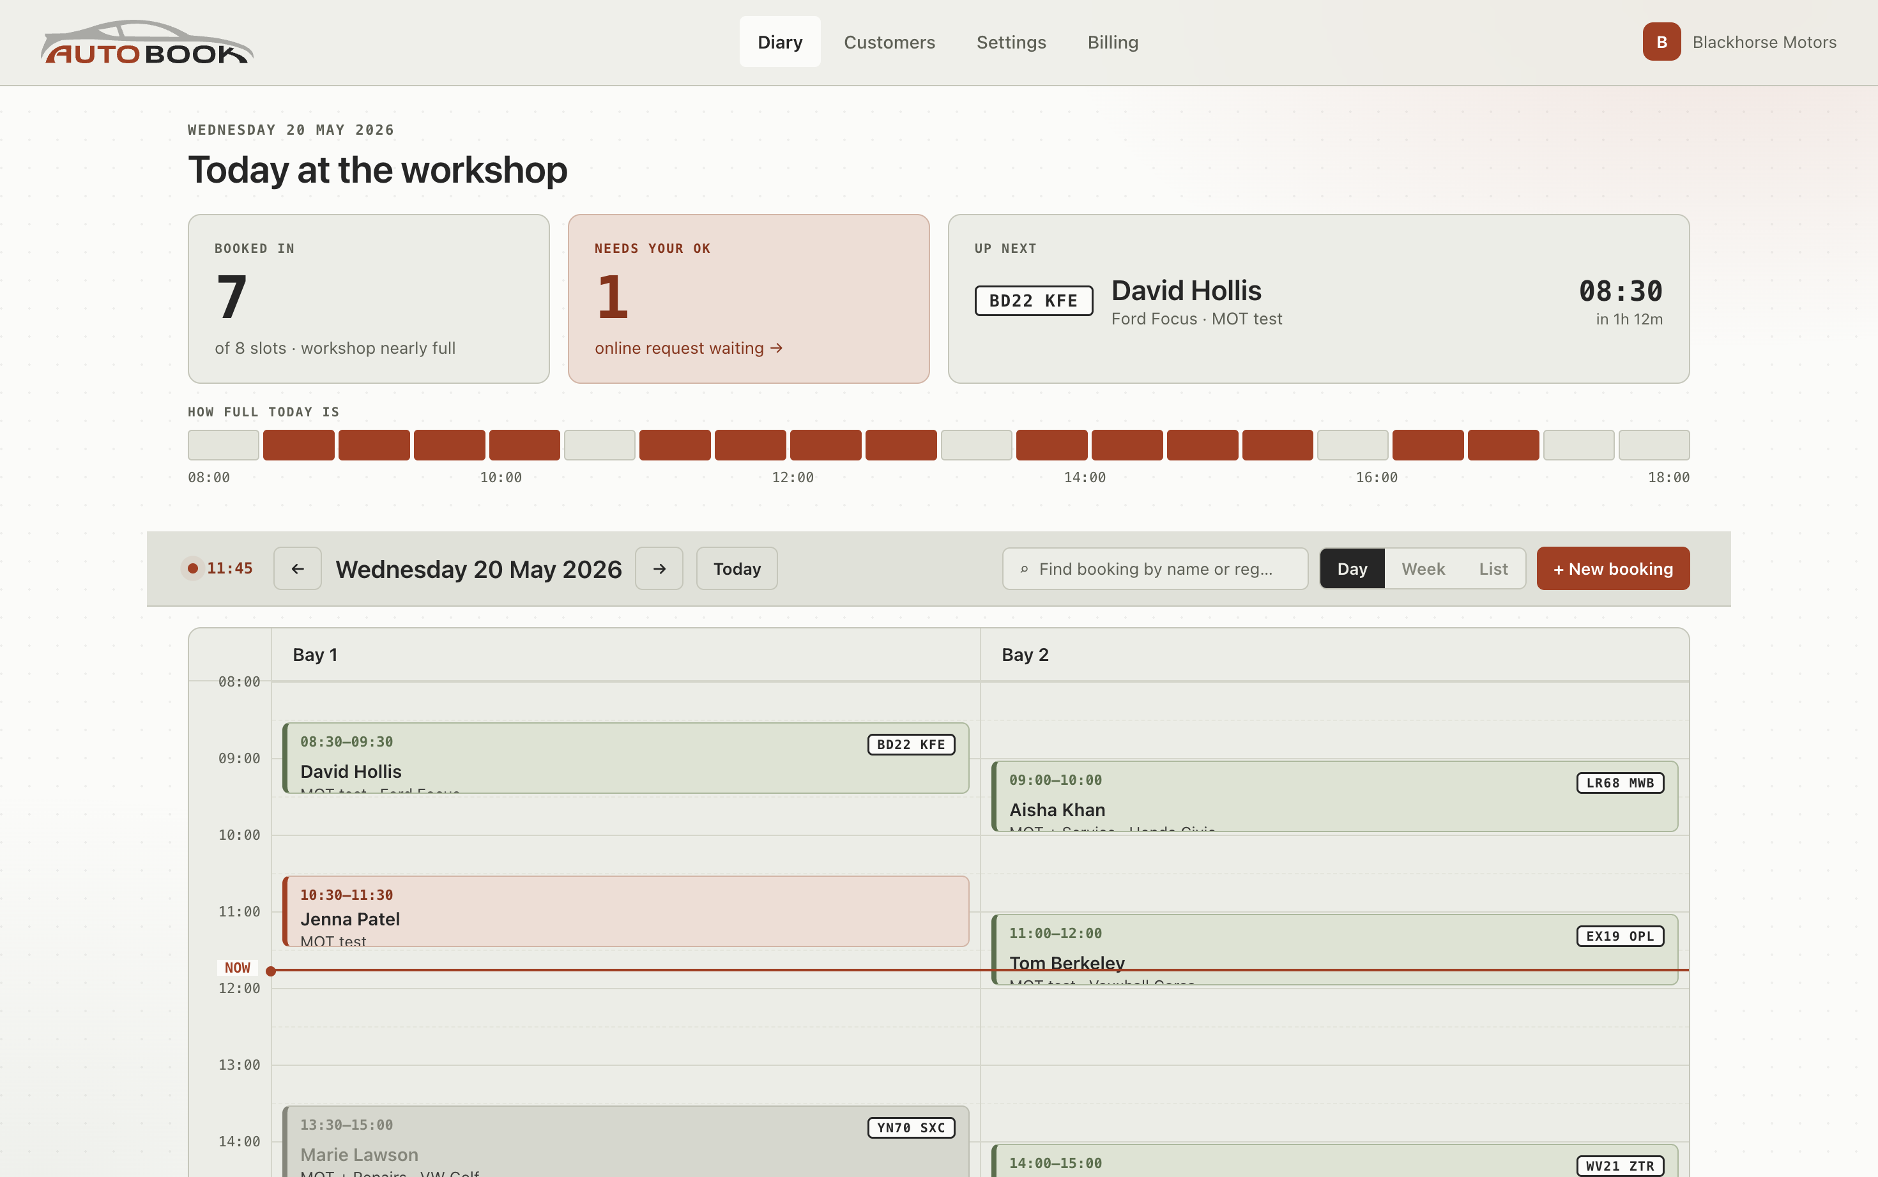This screenshot has height=1177, width=1878.
Task: Open the Booked In summary card
Action: point(369,299)
